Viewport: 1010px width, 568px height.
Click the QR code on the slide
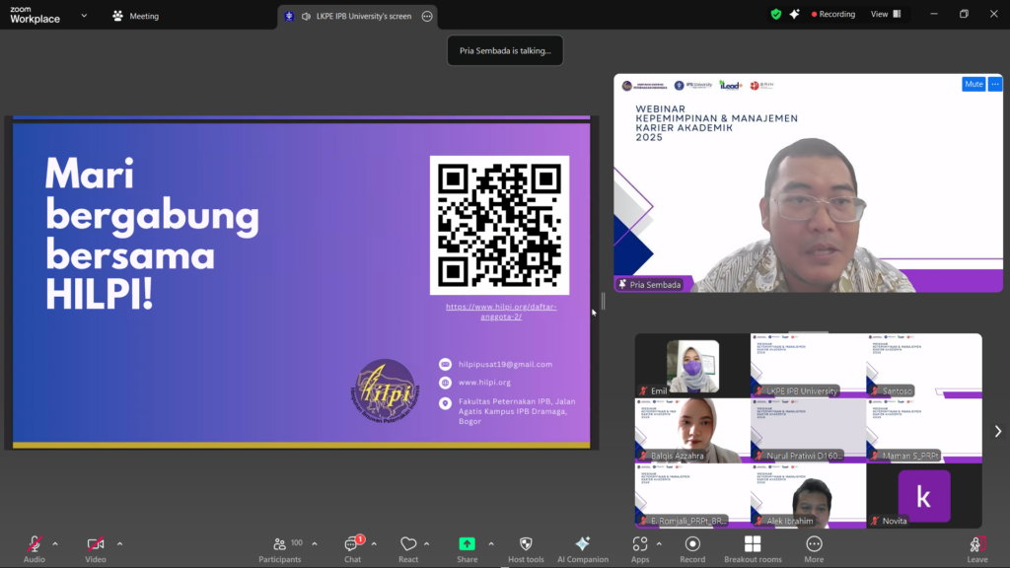[499, 225]
